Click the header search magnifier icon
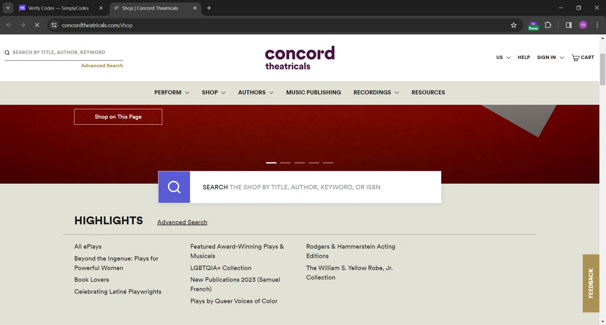Screen dimensions: 606x325 point(7,52)
